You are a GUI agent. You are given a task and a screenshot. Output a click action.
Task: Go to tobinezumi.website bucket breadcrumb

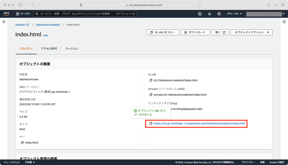pos(48,25)
